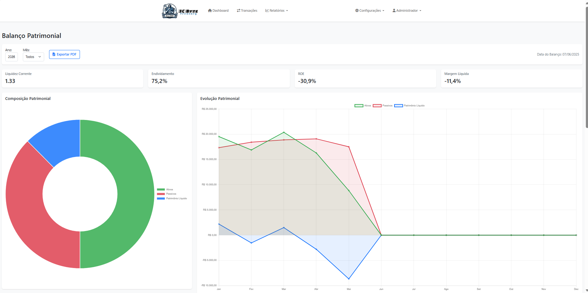Click the Relatórios chart icon
The width and height of the screenshot is (588, 293).
click(267, 10)
